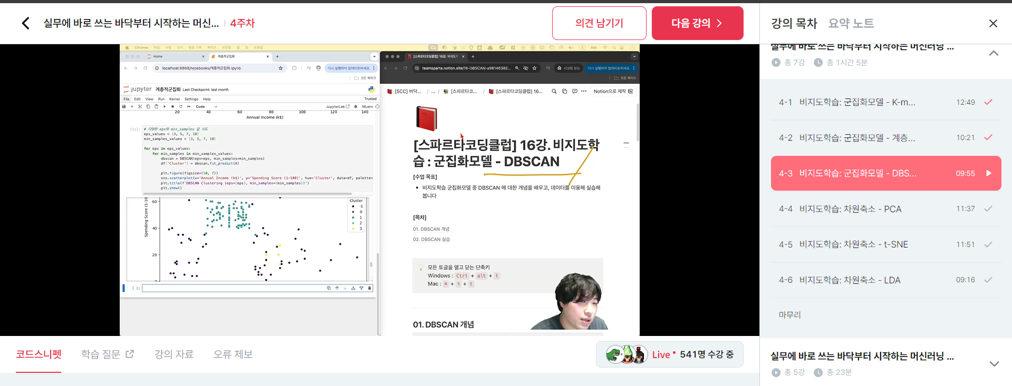This screenshot has width=1012, height=386.
Task: Click the Apple menu icon in macOS bar
Action: [127, 47]
